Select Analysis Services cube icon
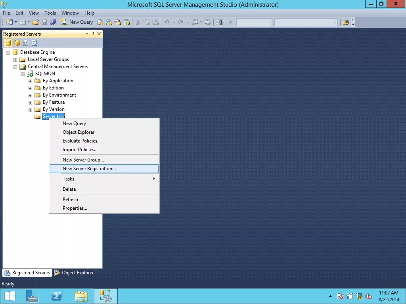Viewport: 406px width, 304px height. click(17, 43)
